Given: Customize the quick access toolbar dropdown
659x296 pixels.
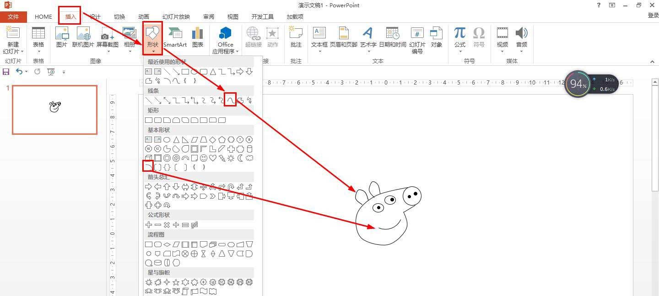Looking at the screenshot, I should (x=64, y=72).
